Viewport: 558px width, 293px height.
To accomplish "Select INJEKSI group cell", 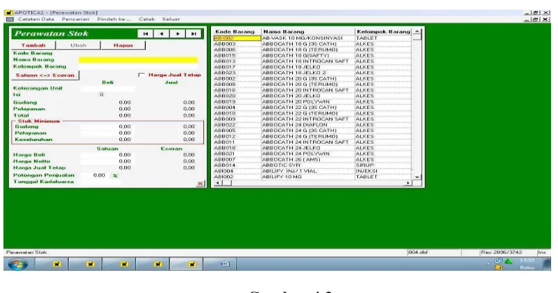I will coord(383,171).
